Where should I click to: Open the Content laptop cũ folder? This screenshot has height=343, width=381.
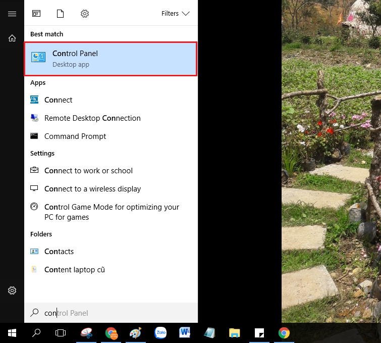click(x=74, y=270)
